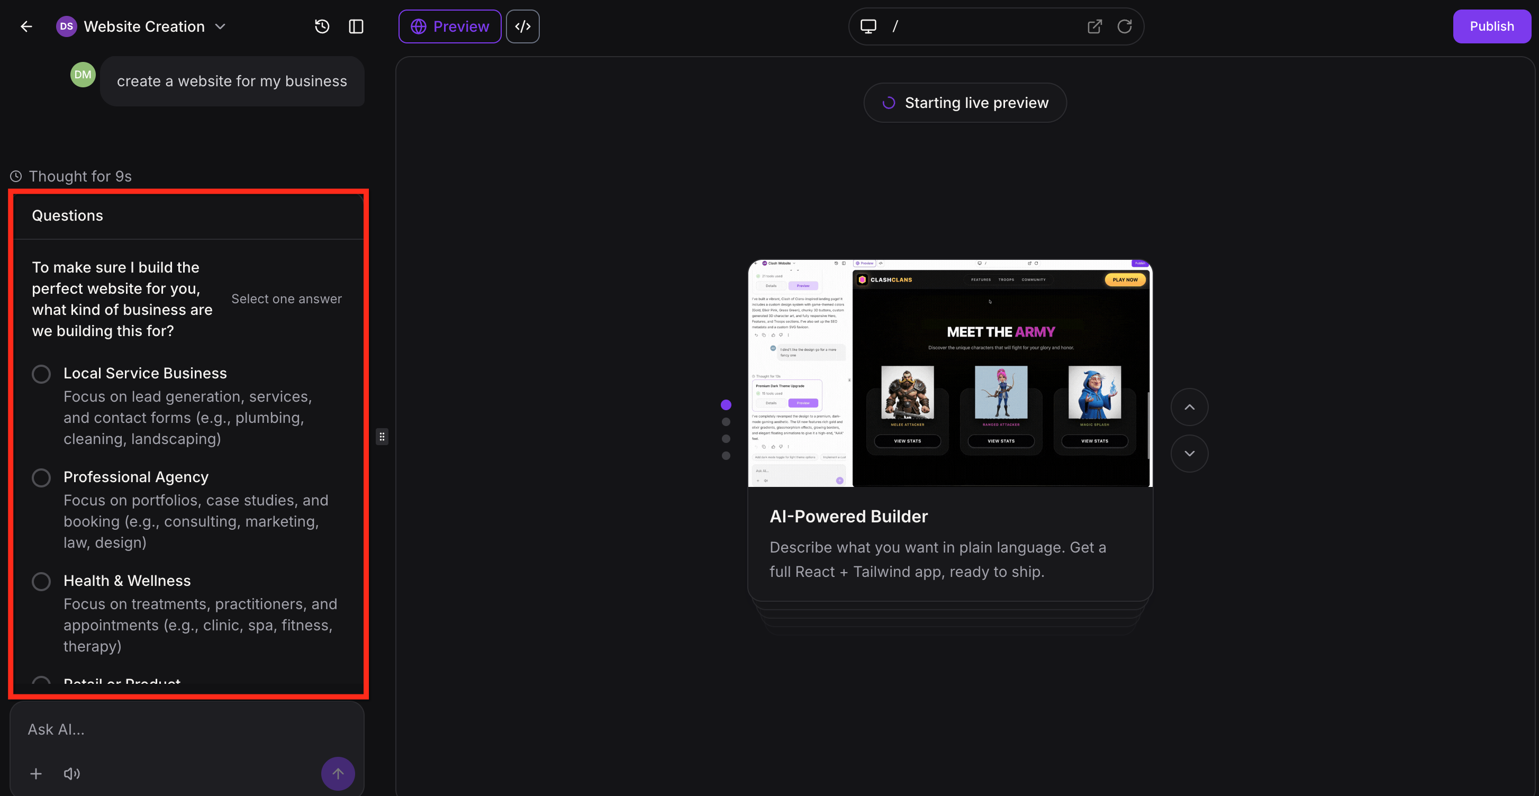Switch to the Preview tab
This screenshot has height=796, width=1539.
(450, 26)
